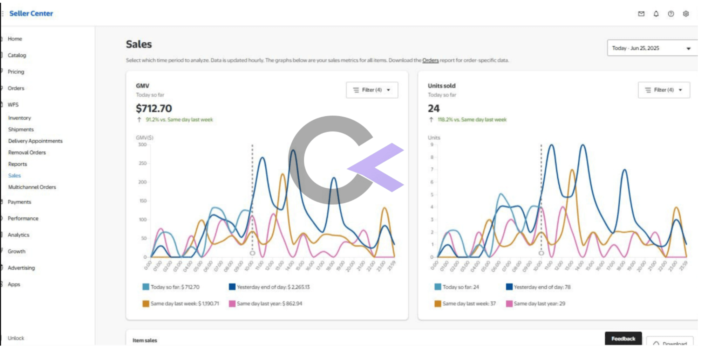This screenshot has height=350, width=701.
Task: Go to Seller Center home logo
Action: point(31,13)
